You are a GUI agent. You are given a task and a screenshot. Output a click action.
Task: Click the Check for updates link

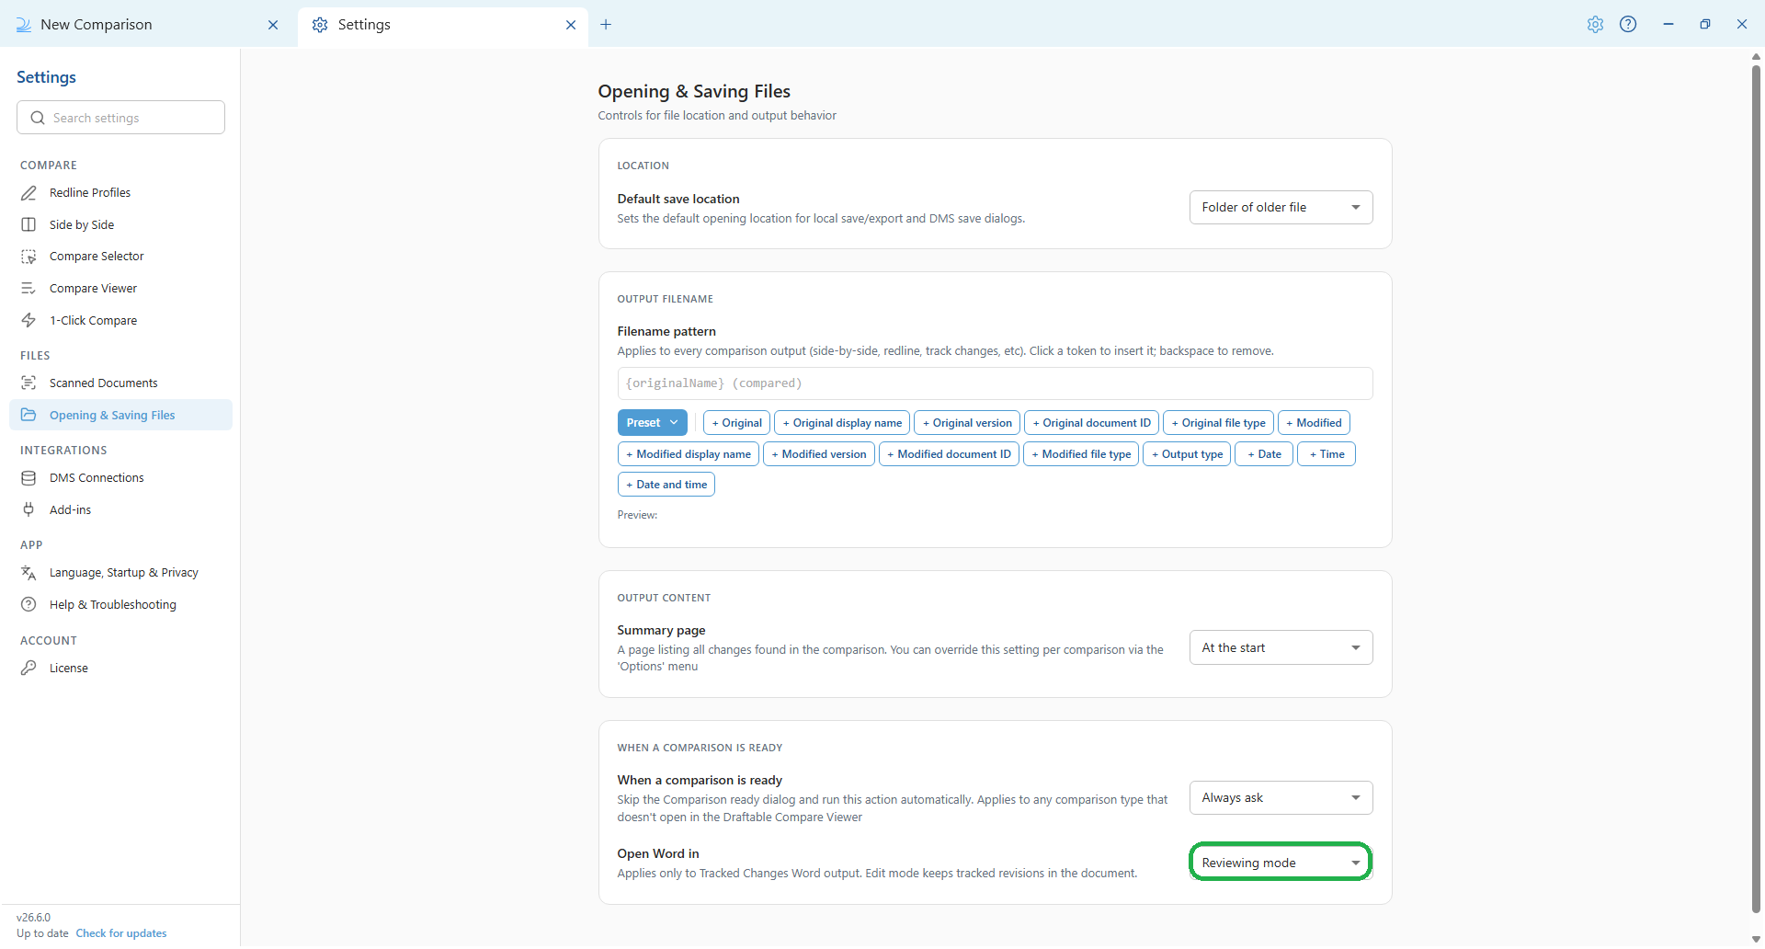(121, 934)
